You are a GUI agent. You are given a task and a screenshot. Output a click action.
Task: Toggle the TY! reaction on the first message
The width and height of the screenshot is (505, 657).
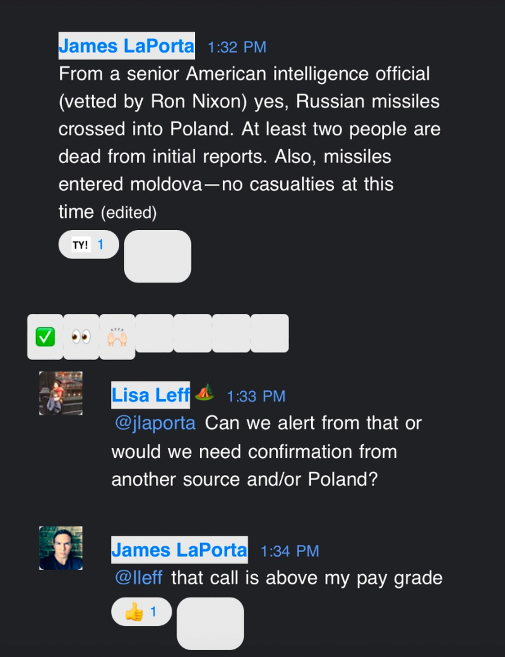(x=88, y=244)
